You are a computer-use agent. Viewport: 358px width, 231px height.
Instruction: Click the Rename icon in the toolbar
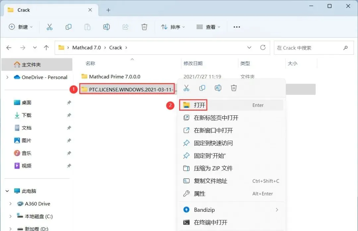pos(106,27)
